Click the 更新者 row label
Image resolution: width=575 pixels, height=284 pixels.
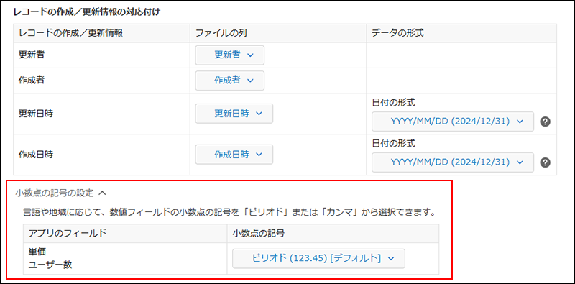click(32, 55)
